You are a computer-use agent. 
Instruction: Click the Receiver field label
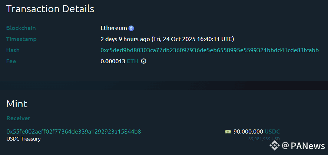pos(18,118)
